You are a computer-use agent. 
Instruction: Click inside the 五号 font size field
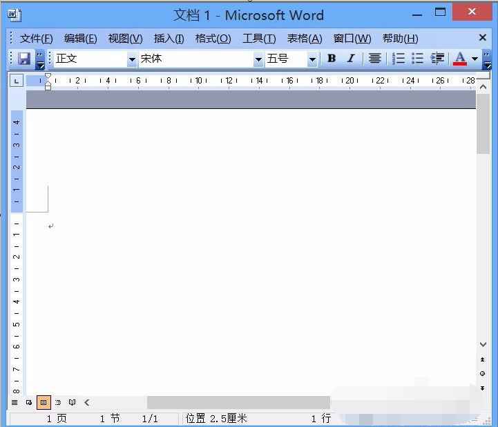click(x=286, y=59)
